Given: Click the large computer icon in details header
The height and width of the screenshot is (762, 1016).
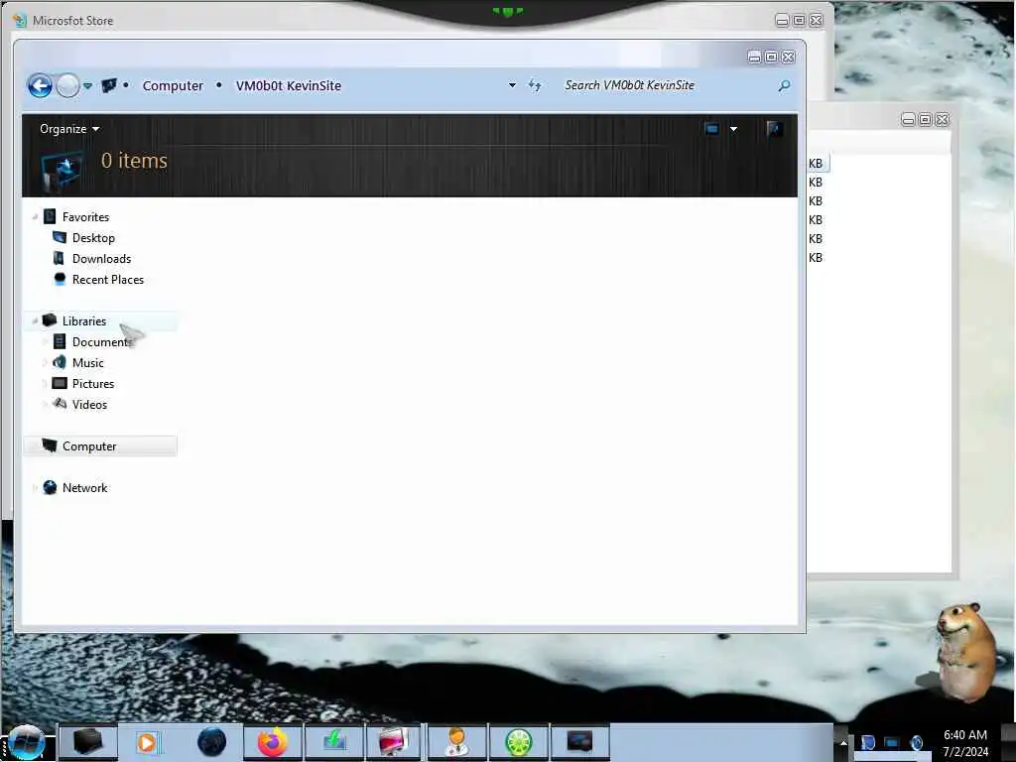Looking at the screenshot, I should tap(62, 172).
